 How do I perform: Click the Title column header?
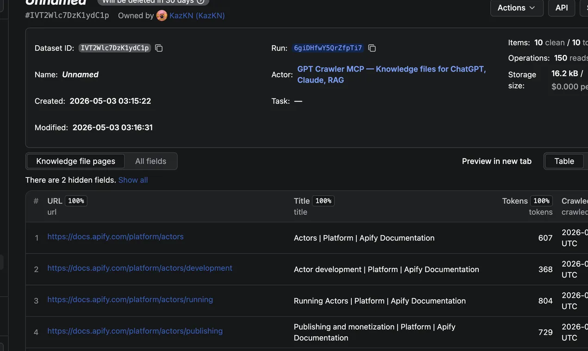(x=301, y=201)
